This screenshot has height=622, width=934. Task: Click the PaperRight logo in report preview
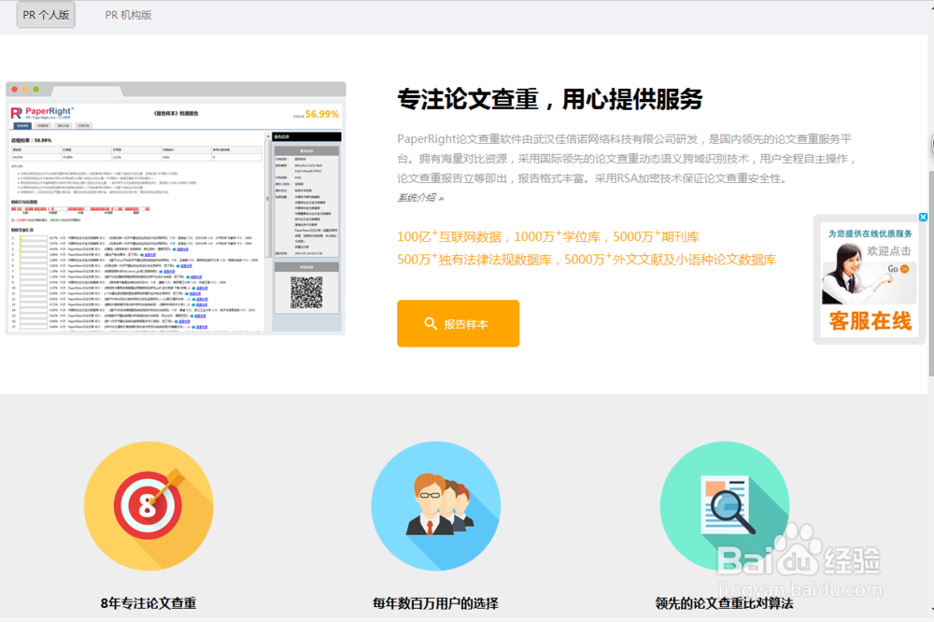[42, 113]
